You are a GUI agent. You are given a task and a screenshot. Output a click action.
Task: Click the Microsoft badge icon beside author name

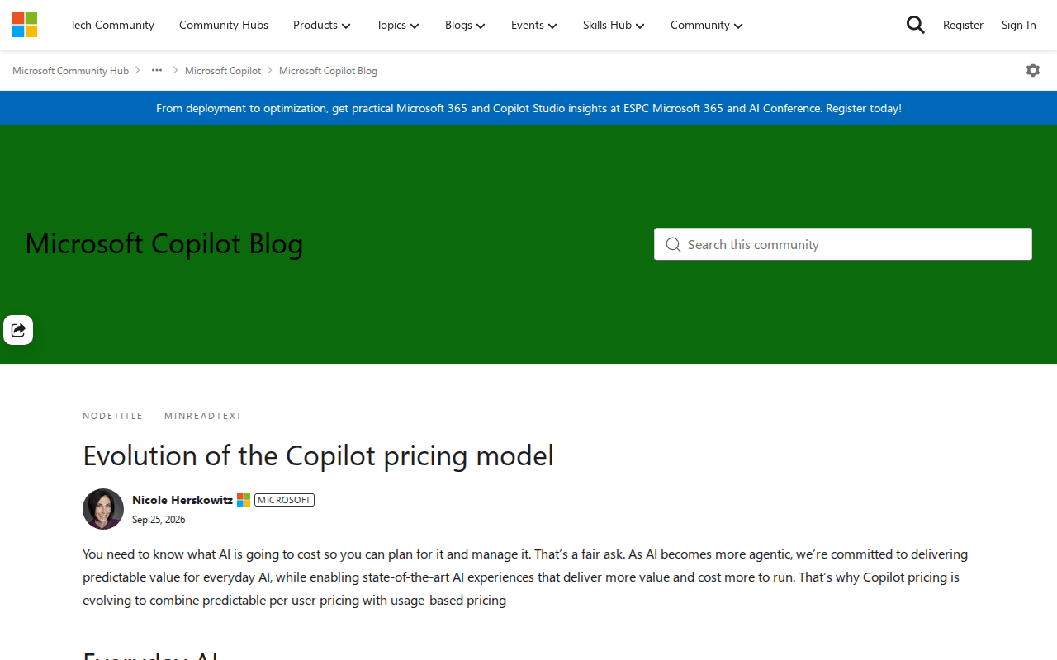pyautogui.click(x=244, y=500)
